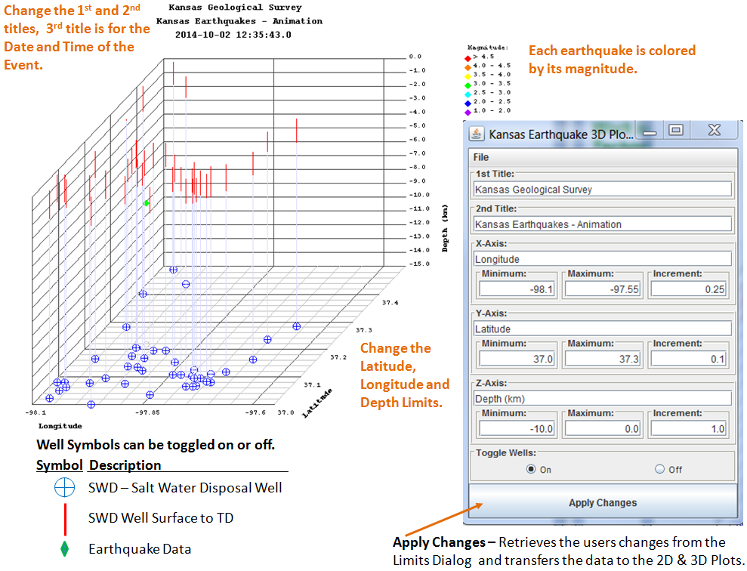Click the -97.6 longitude tick label

tap(256, 412)
